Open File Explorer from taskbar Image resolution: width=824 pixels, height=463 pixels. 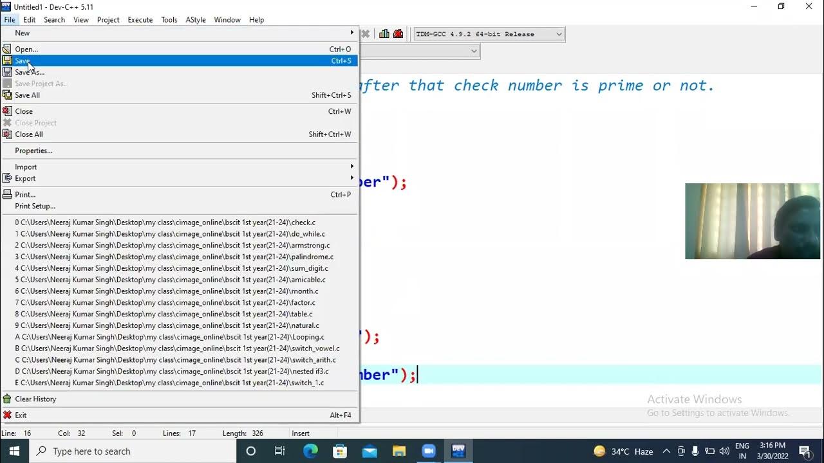pyautogui.click(x=399, y=451)
